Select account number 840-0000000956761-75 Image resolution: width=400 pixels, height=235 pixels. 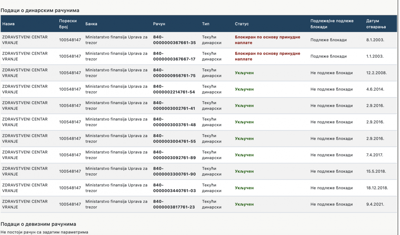[x=174, y=73]
